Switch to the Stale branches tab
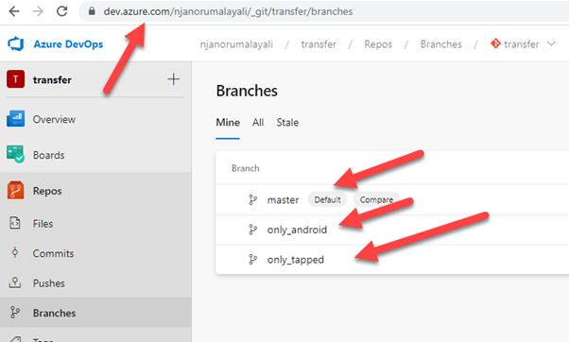The height and width of the screenshot is (342, 569). click(x=287, y=123)
